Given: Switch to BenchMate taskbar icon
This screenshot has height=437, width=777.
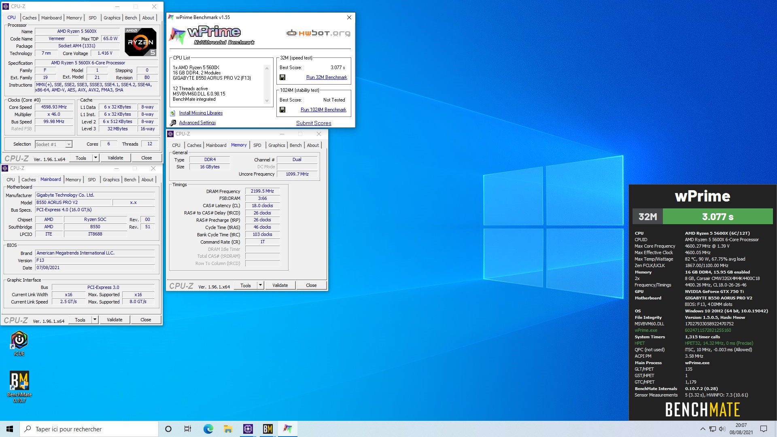Looking at the screenshot, I should [267, 429].
